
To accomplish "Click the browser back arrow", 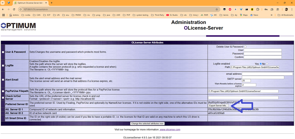I will coord(3,9).
